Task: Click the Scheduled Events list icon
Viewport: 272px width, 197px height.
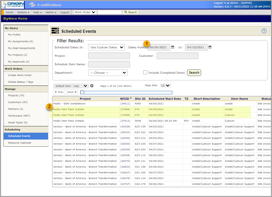Action: coord(55,31)
